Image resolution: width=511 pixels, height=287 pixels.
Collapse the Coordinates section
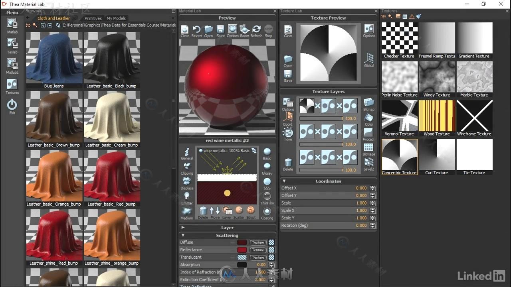pyautogui.click(x=284, y=181)
